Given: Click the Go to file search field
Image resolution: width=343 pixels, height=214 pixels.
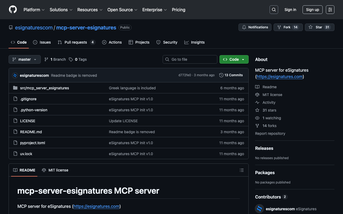Looking at the screenshot, I should pyautogui.click(x=190, y=59).
